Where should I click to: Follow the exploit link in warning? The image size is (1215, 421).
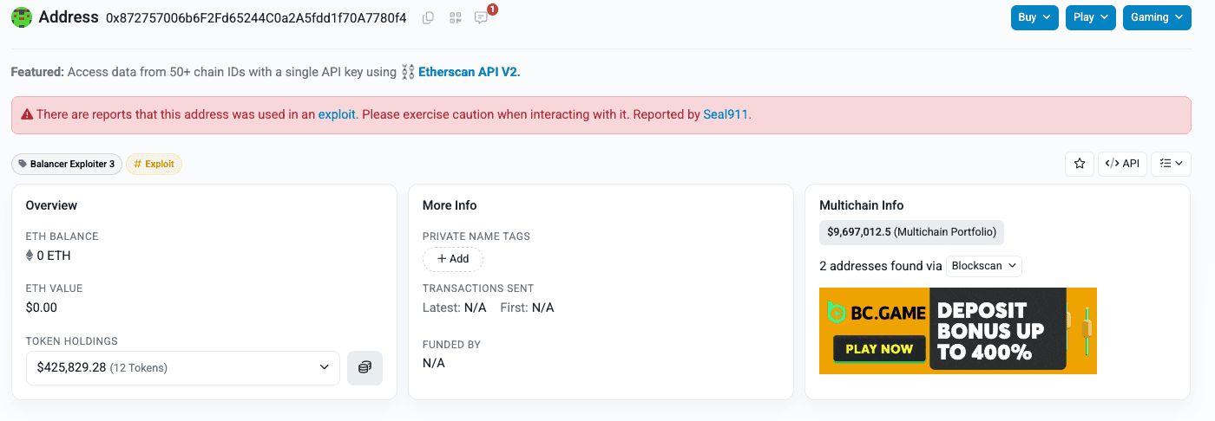pos(337,114)
